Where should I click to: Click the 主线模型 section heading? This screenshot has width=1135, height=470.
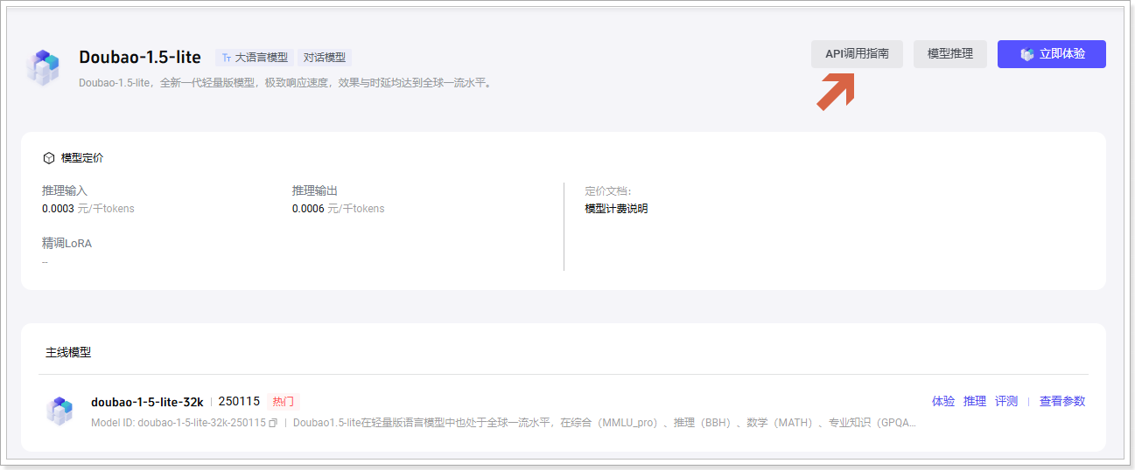coord(68,352)
